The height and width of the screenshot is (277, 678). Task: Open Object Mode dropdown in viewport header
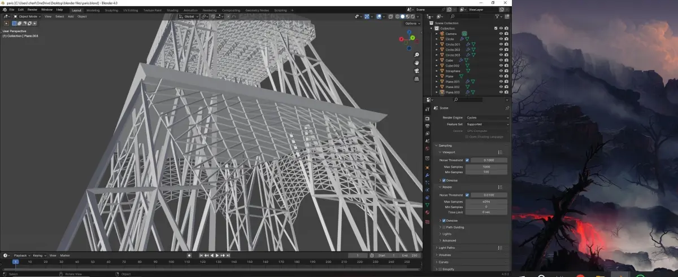click(27, 16)
